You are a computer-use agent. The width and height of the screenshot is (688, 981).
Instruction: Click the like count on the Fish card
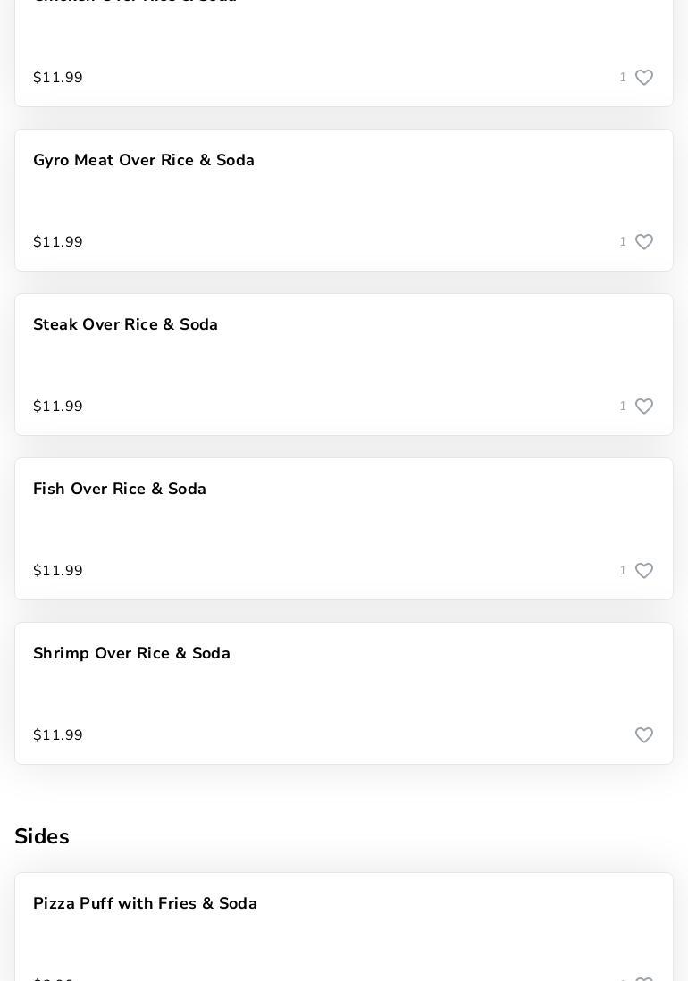click(x=623, y=571)
